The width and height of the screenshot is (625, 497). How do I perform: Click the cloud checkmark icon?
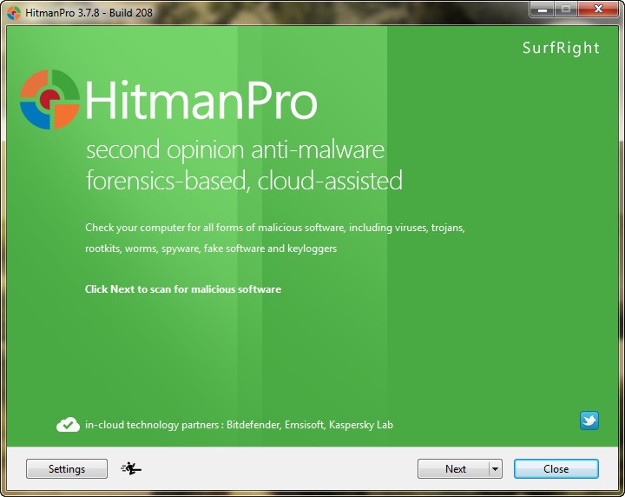[x=68, y=425]
